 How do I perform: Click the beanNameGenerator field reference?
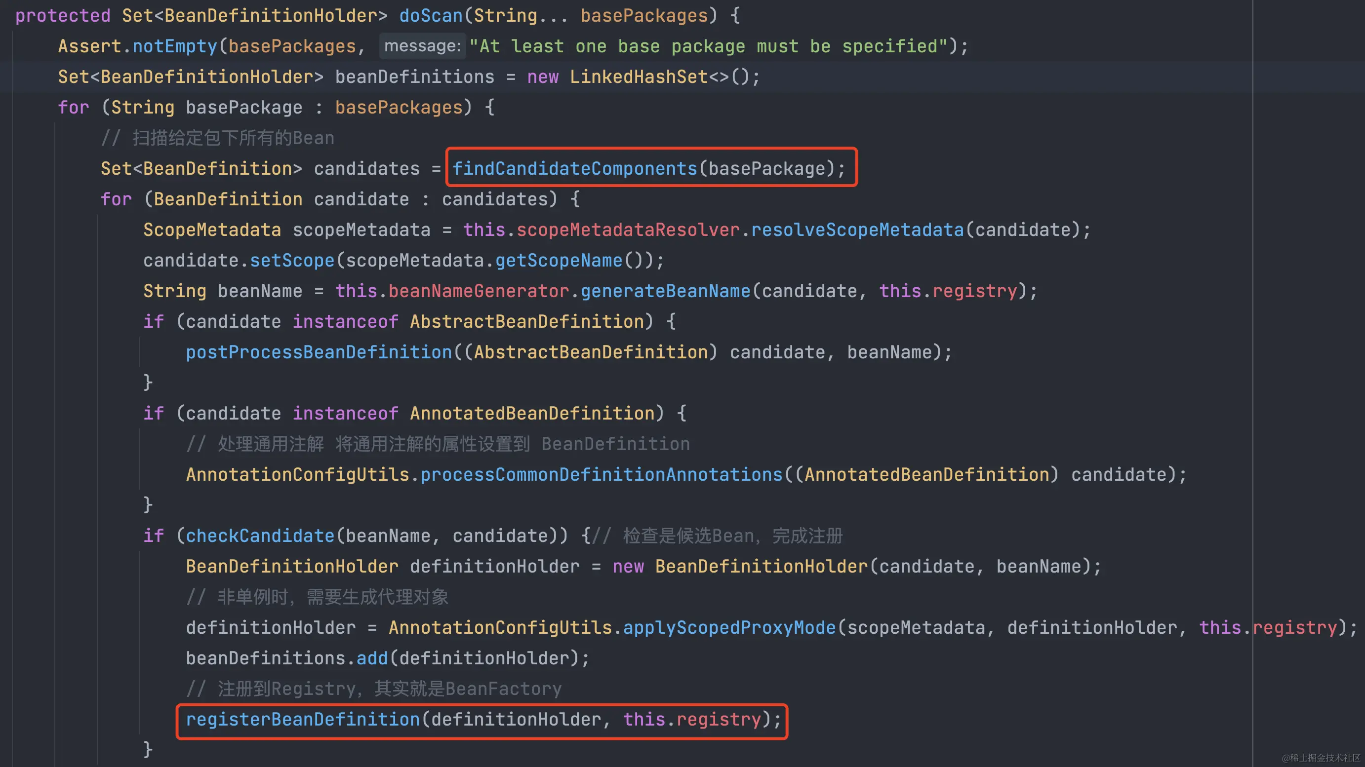479,291
